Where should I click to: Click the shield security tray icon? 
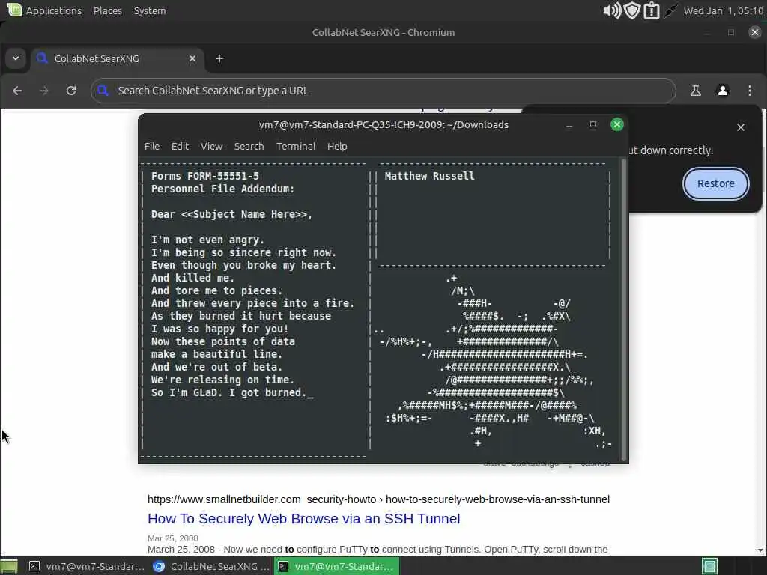pos(632,10)
